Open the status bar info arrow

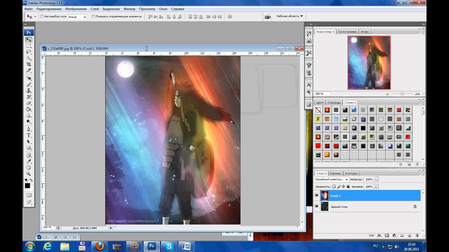(111, 228)
